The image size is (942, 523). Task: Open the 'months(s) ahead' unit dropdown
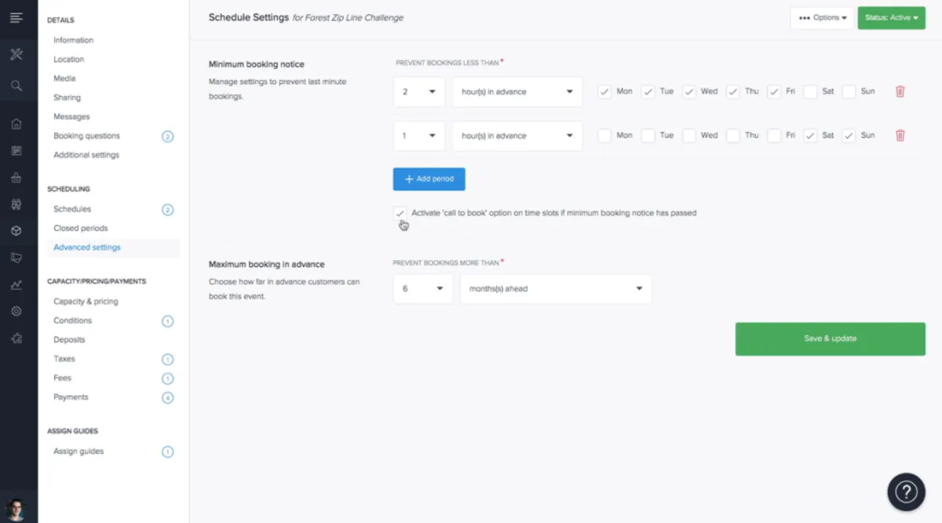[x=555, y=288]
